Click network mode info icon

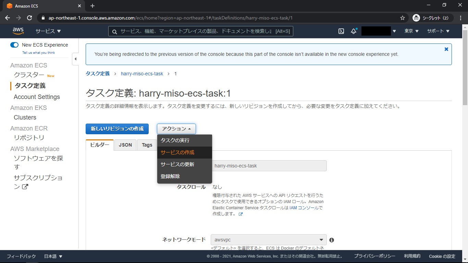click(x=331, y=240)
